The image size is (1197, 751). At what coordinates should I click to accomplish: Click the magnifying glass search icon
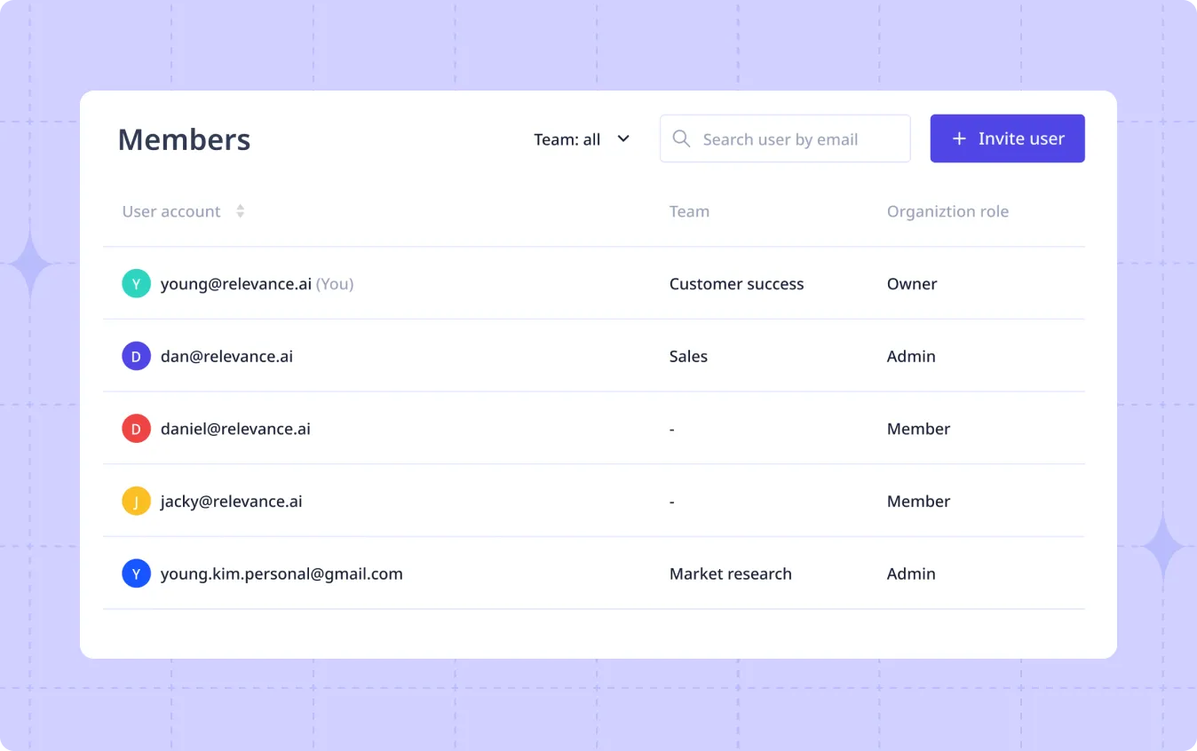click(x=681, y=139)
